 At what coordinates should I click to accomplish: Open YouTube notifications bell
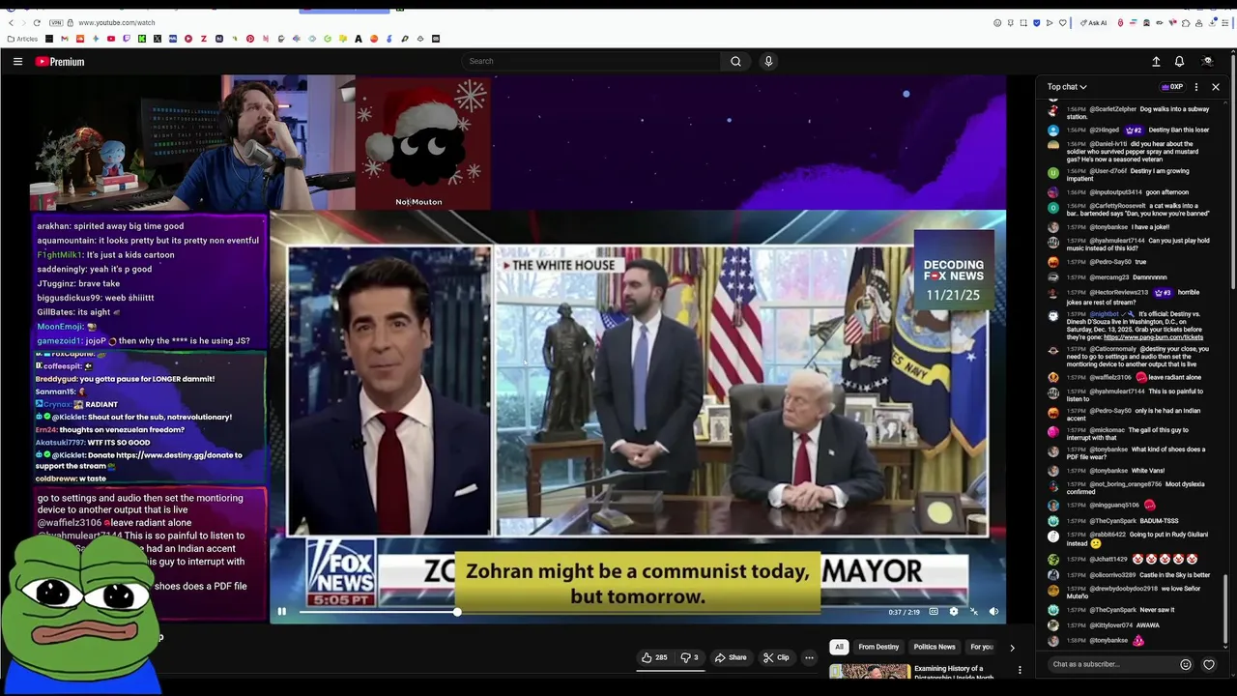(x=1179, y=61)
